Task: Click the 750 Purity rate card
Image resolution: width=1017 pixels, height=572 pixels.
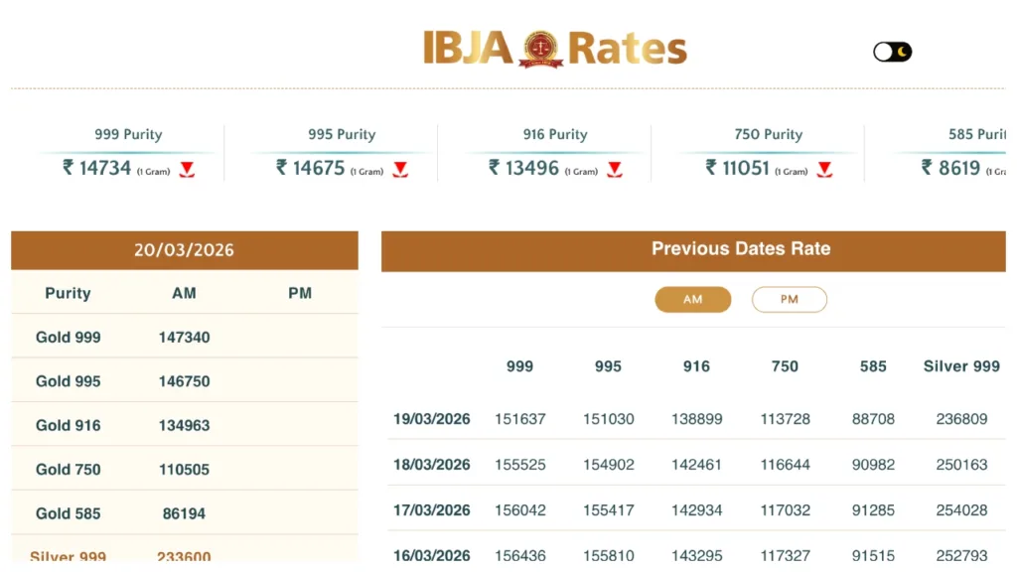Action: point(768,153)
